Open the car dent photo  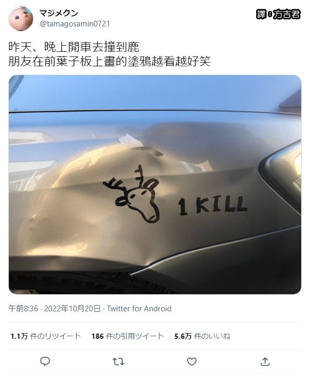pyautogui.click(x=155, y=184)
